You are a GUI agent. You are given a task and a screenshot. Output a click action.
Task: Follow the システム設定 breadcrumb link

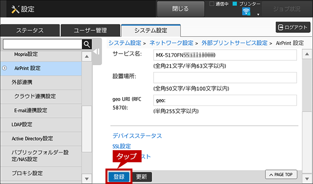tap(125, 43)
